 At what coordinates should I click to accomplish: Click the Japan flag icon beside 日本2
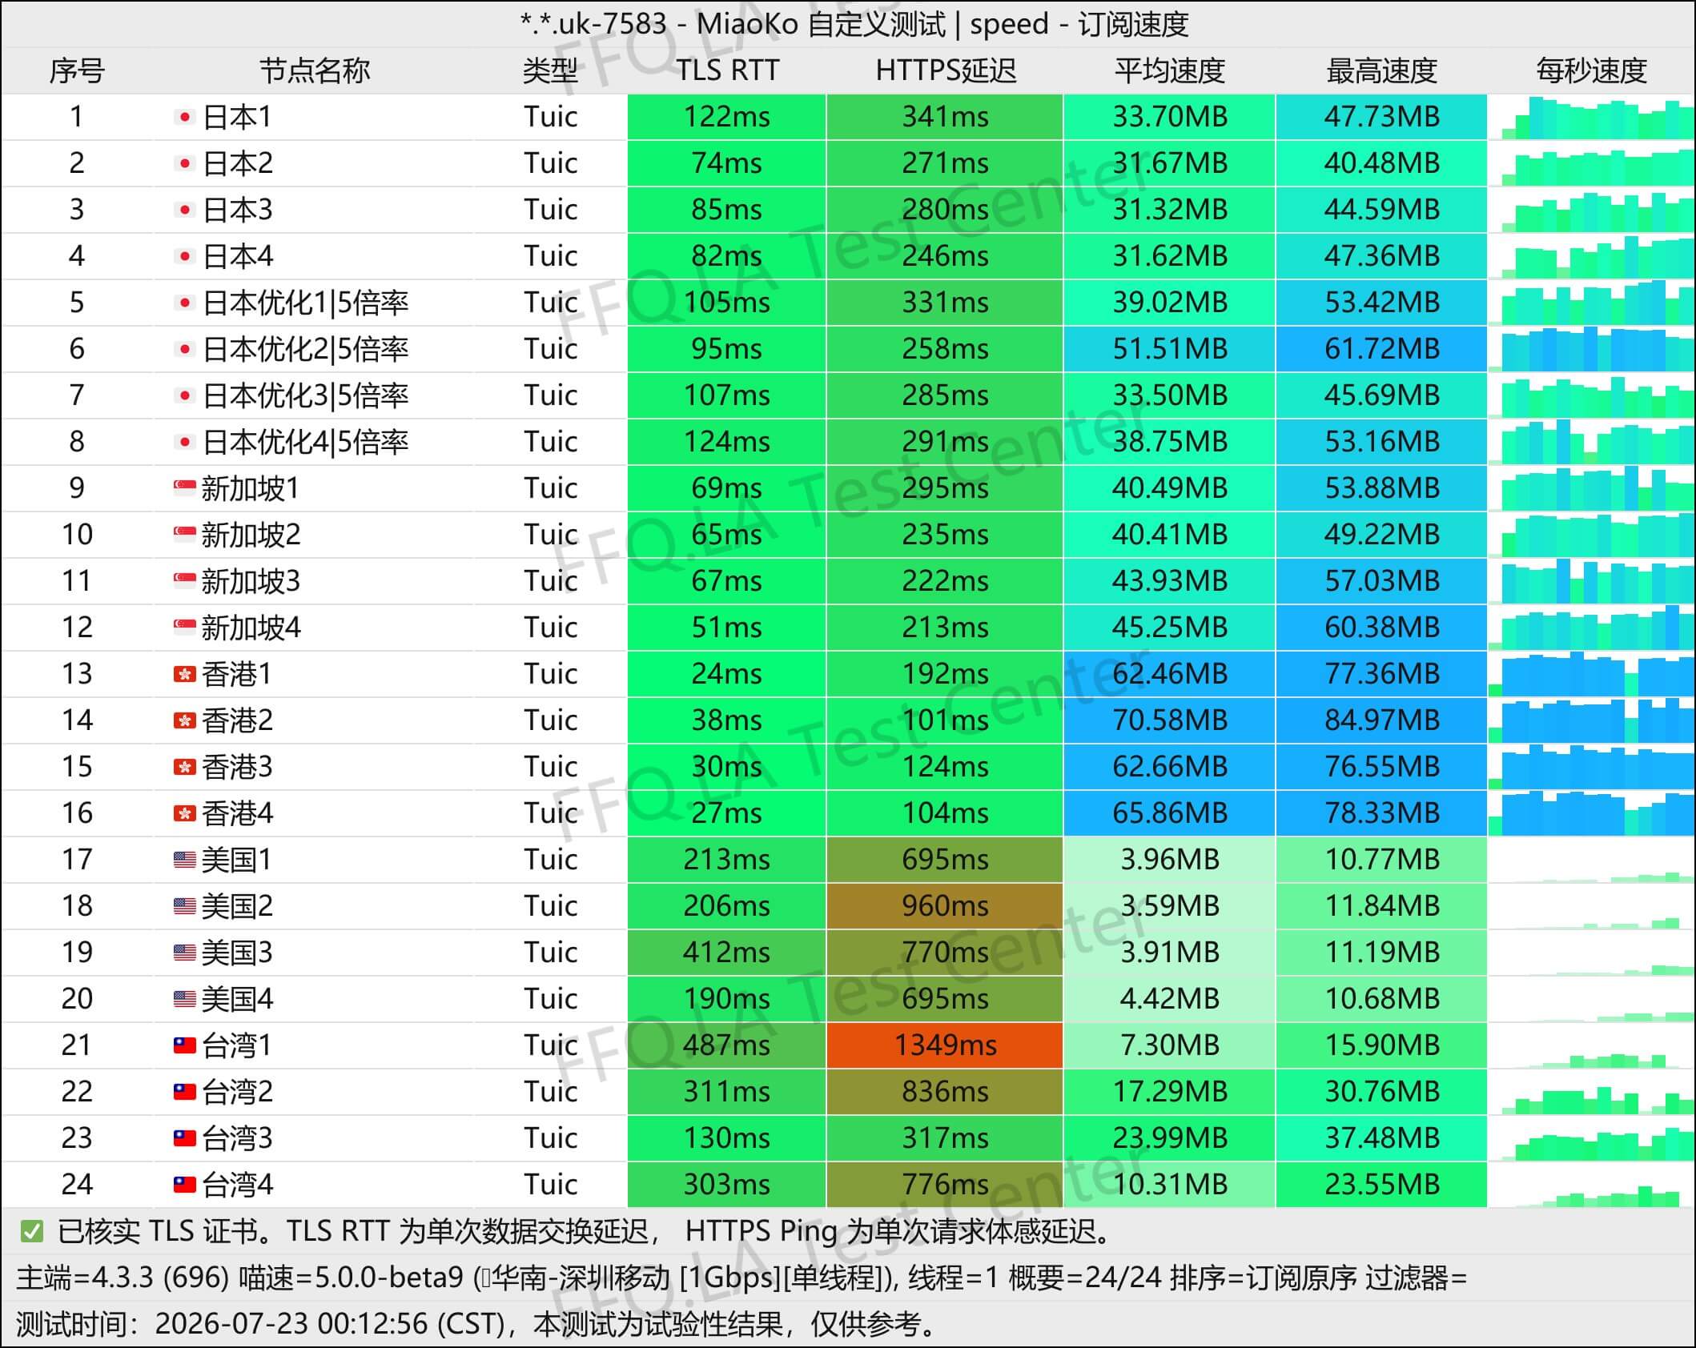click(185, 164)
